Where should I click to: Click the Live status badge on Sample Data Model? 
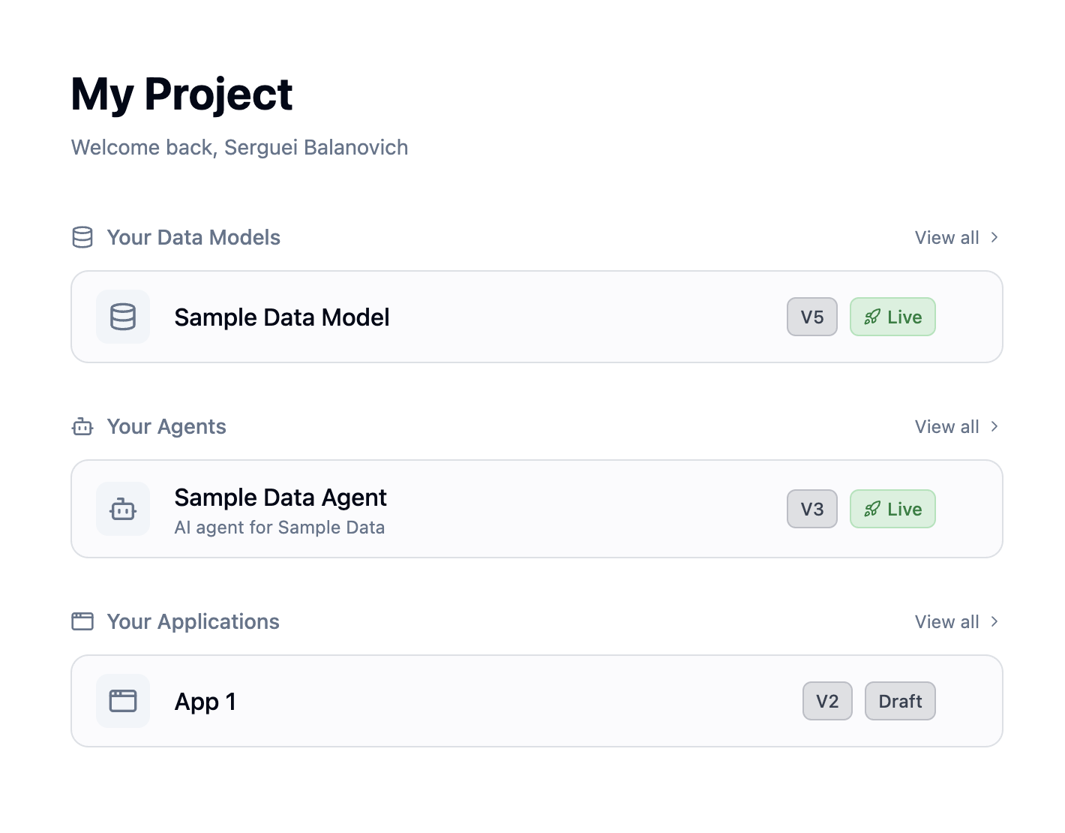click(x=892, y=317)
